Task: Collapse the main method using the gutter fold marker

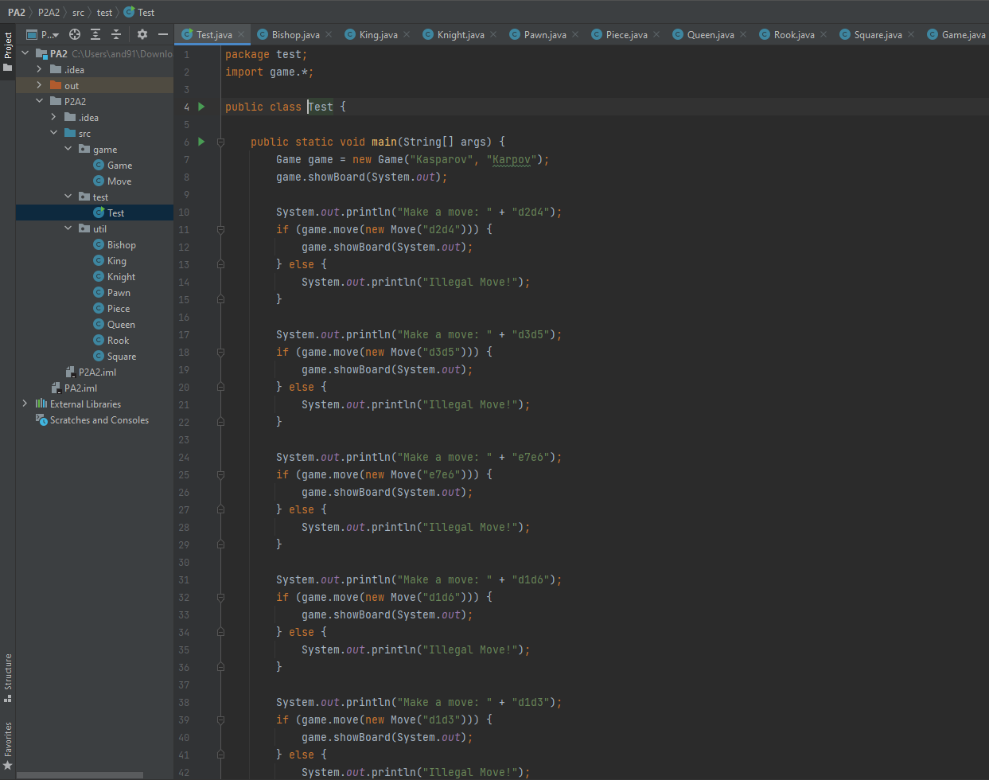Action: (x=220, y=142)
